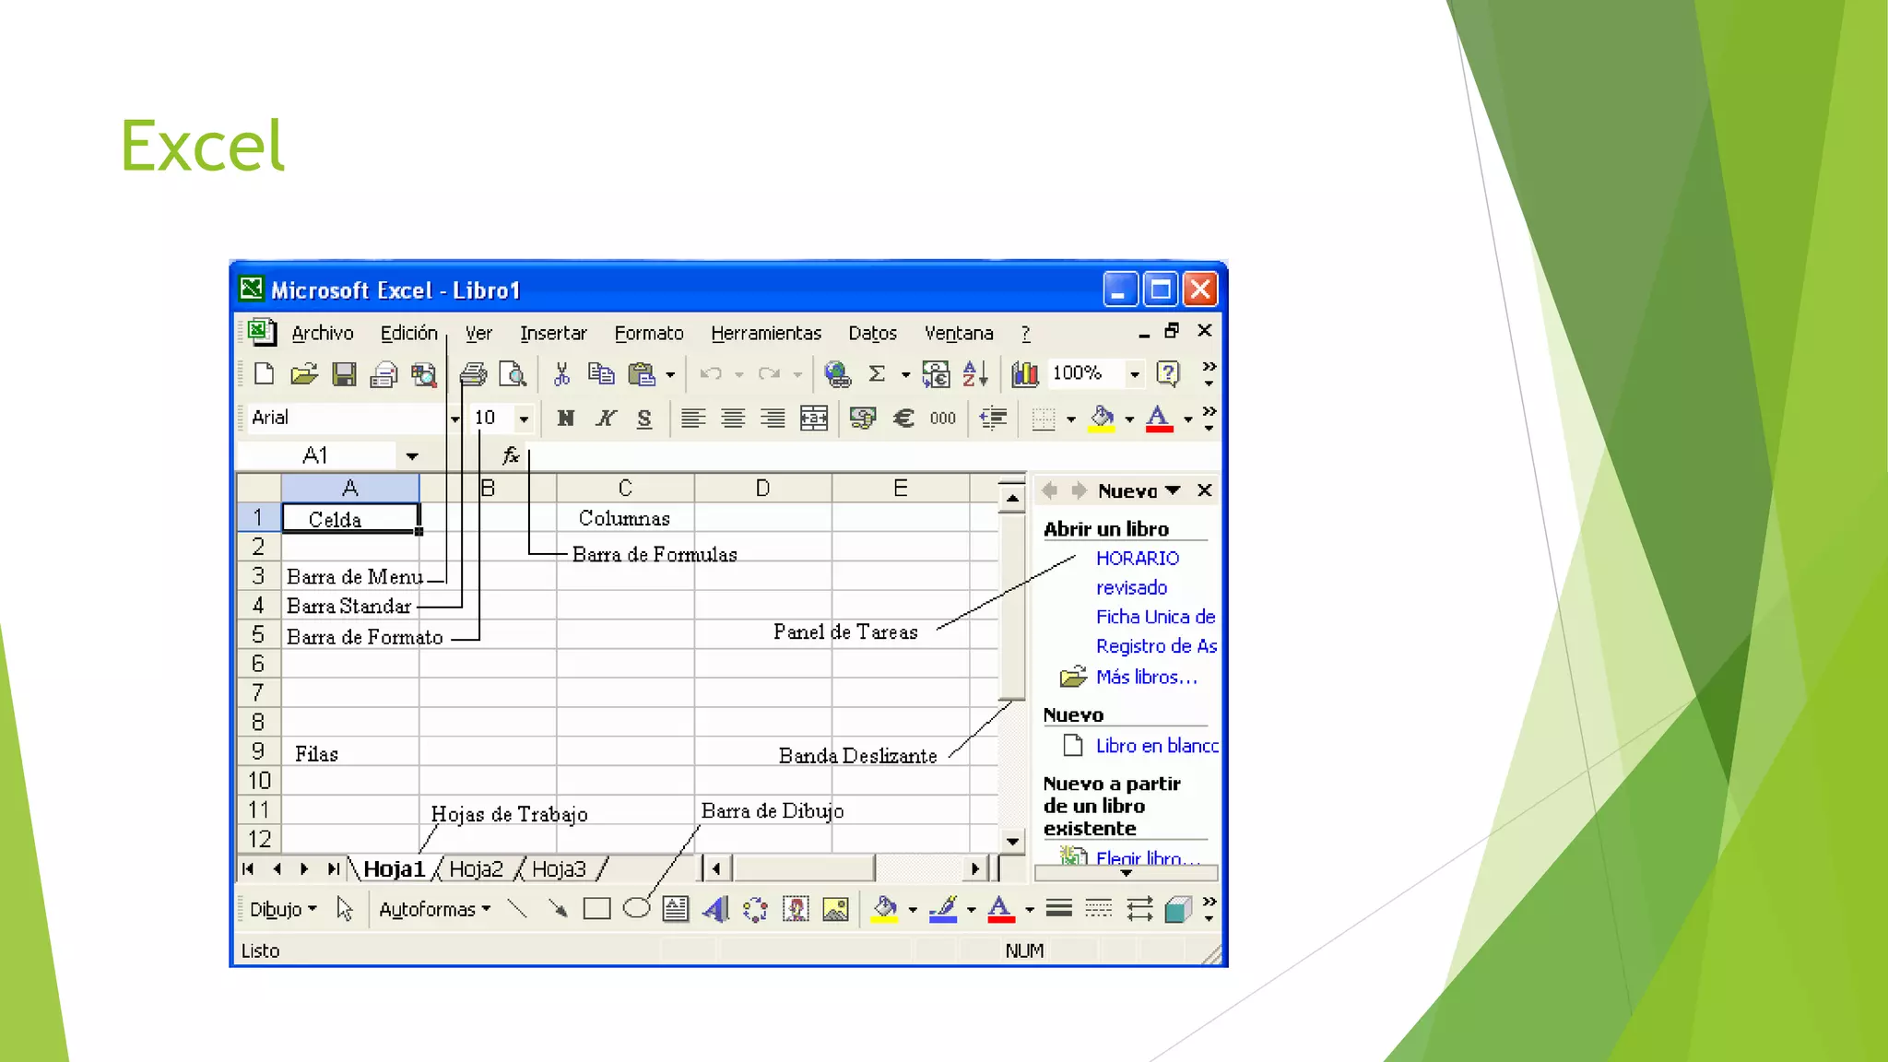Insert picture from file icon
This screenshot has height=1062, width=1888.
point(835,909)
